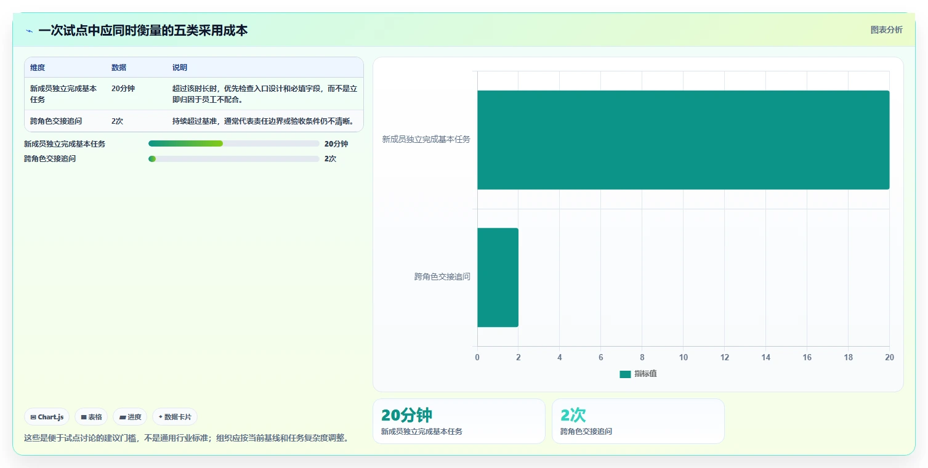Click the 跨角色交接追问 y-axis label
The width and height of the screenshot is (928, 468).
click(x=442, y=277)
